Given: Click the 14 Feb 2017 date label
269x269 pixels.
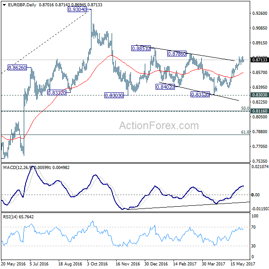Looking at the screenshot, I should (185, 264).
